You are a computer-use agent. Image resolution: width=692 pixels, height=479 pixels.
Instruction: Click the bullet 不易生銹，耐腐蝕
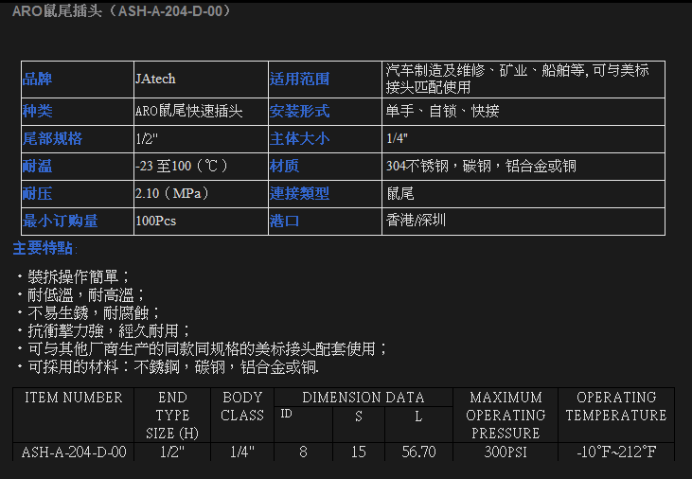[88, 313]
